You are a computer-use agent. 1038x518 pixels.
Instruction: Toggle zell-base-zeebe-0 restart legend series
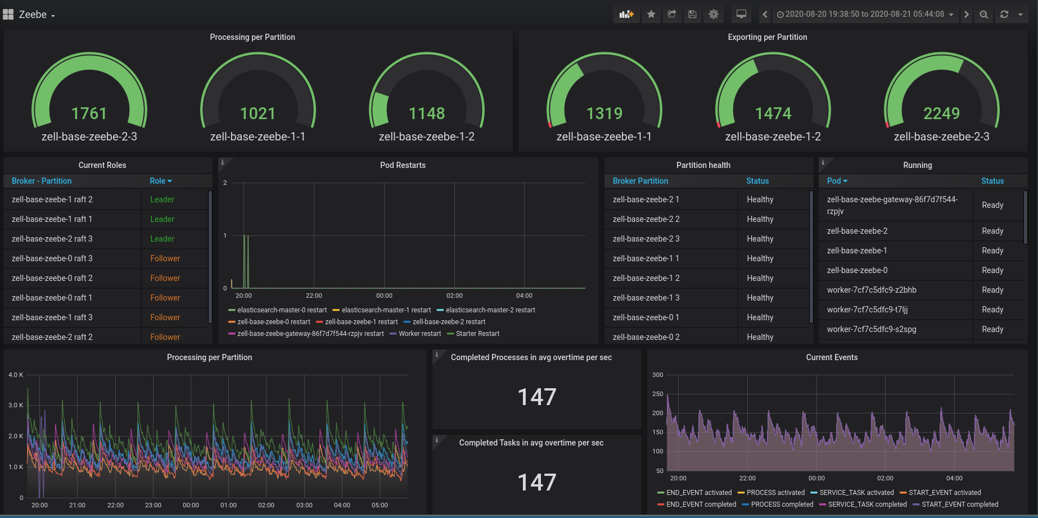pyautogui.click(x=274, y=322)
